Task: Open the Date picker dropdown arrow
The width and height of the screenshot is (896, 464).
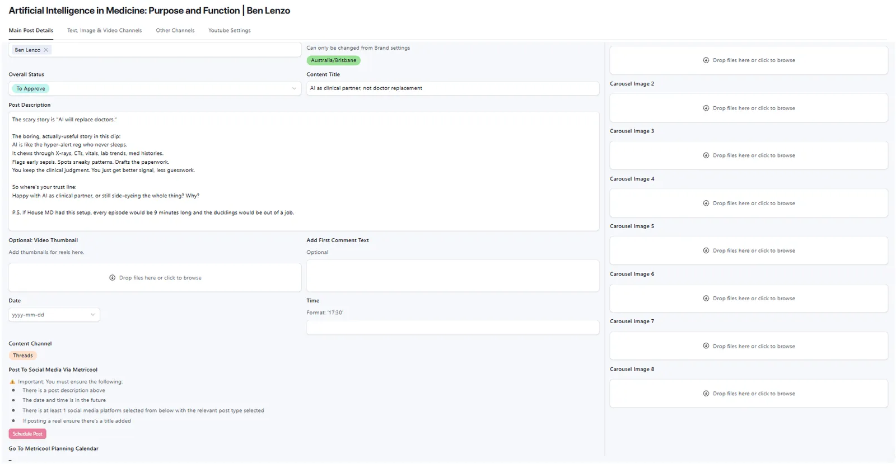Action: pos(93,315)
